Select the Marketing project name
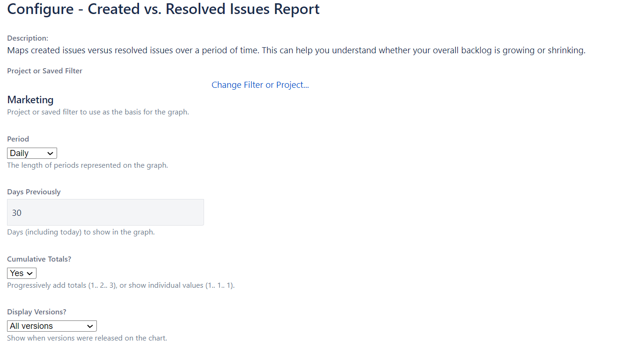Screen dimensions: 636x348 click(x=30, y=99)
